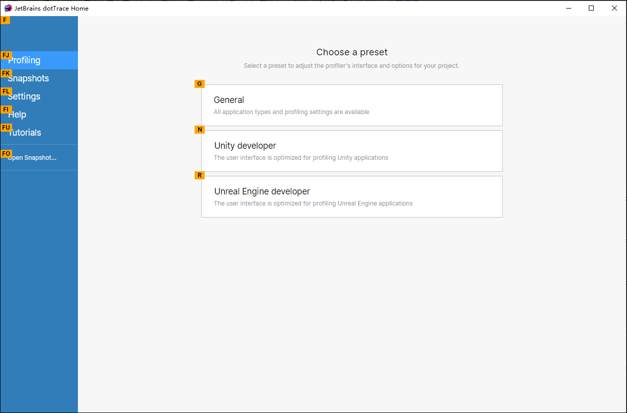Click the General preset description text
The width and height of the screenshot is (627, 413).
pos(291,112)
